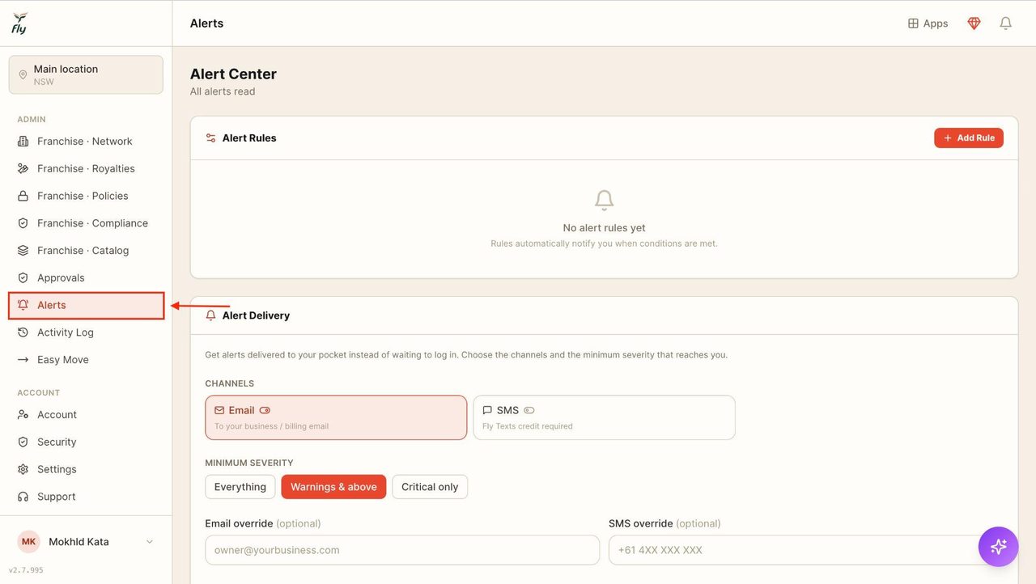This screenshot has width=1036, height=584.
Task: Click the Alert Delivery bell icon
Action: tap(210, 315)
